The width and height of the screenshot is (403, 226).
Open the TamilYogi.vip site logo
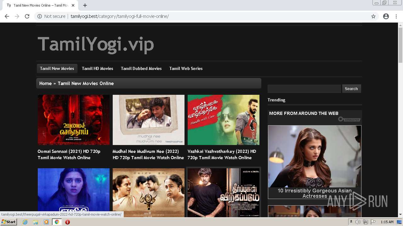96,44
